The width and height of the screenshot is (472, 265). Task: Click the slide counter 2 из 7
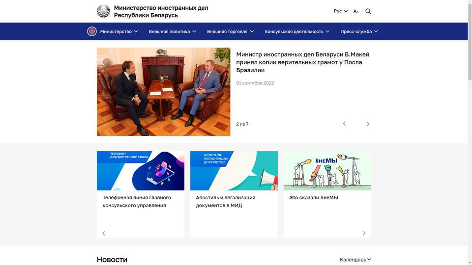pyautogui.click(x=242, y=124)
